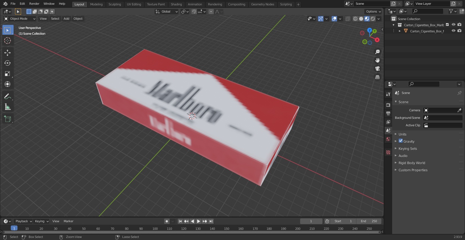Click the pan hand viewport icon
Image resolution: width=465 pixels, height=240 pixels.
[377, 60]
